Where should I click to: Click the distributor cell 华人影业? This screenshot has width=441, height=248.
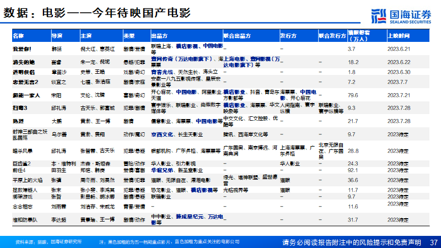290,164
